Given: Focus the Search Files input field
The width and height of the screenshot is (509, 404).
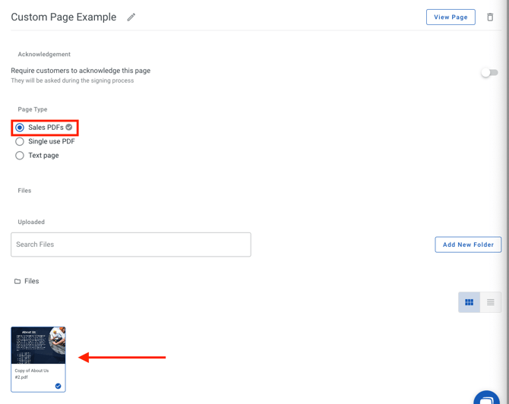Looking at the screenshot, I should pos(131,245).
